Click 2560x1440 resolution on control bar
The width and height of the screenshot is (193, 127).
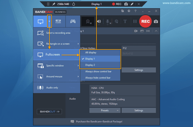pos(63,4)
